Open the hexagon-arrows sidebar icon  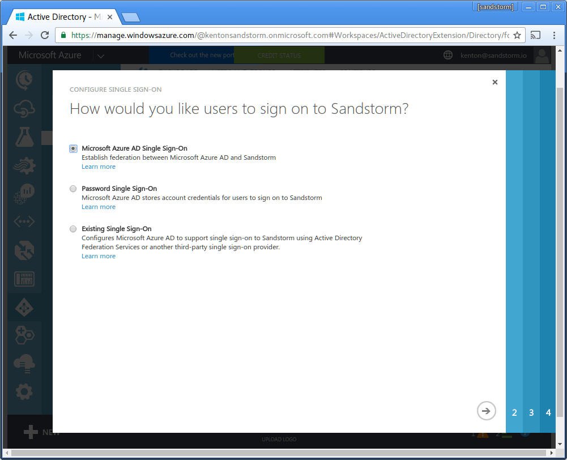24,250
